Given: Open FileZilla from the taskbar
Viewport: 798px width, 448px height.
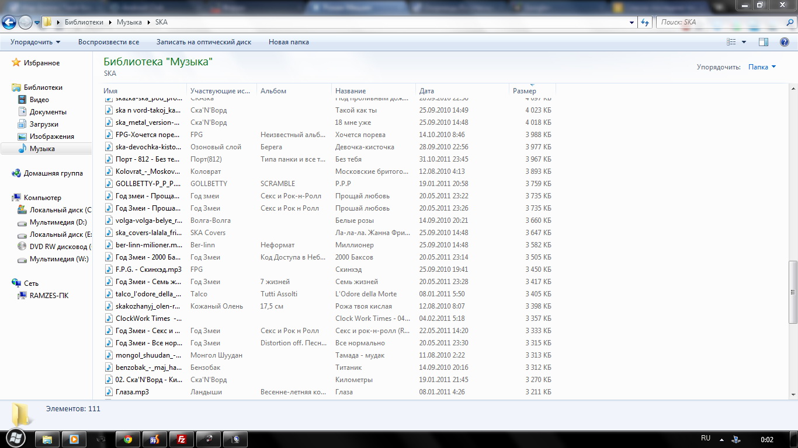Looking at the screenshot, I should pyautogui.click(x=182, y=439).
